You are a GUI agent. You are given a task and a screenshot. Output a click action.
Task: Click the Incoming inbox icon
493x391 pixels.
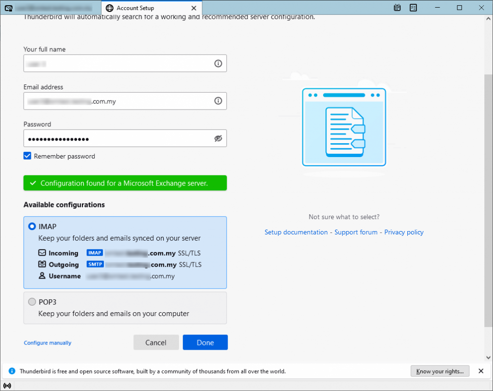click(x=42, y=253)
